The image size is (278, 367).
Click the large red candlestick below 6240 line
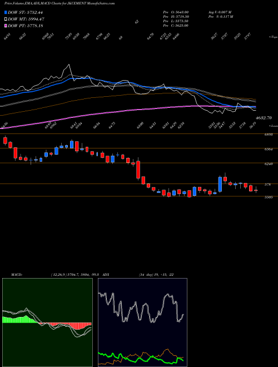coord(138,169)
